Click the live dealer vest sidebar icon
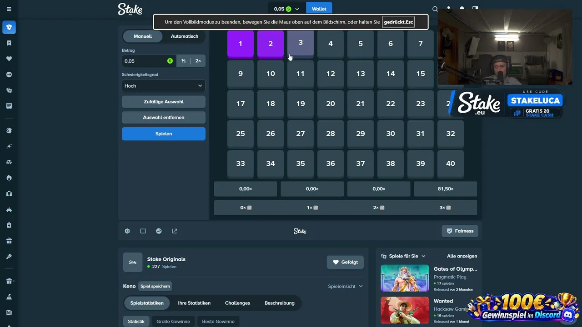The image size is (582, 327). pyautogui.click(x=9, y=193)
